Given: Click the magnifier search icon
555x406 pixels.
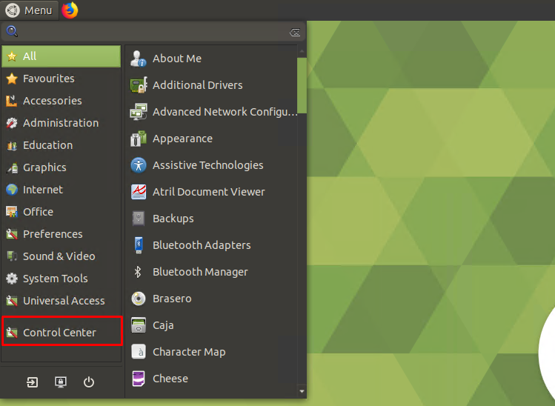Looking at the screenshot, I should click(x=12, y=31).
